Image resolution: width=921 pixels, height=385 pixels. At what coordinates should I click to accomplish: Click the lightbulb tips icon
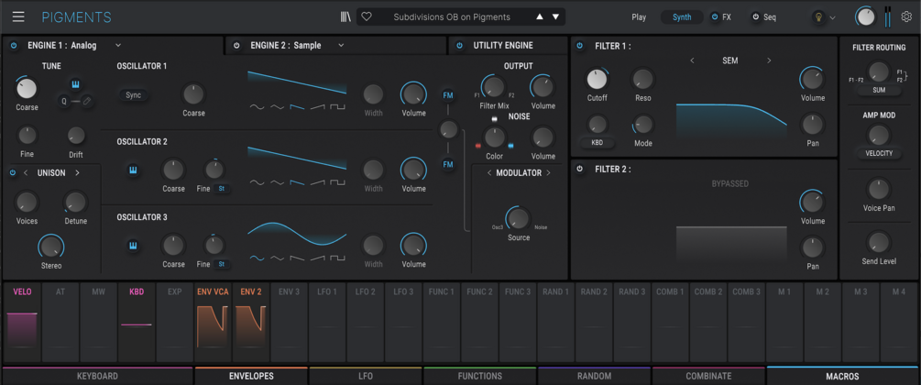pos(818,17)
